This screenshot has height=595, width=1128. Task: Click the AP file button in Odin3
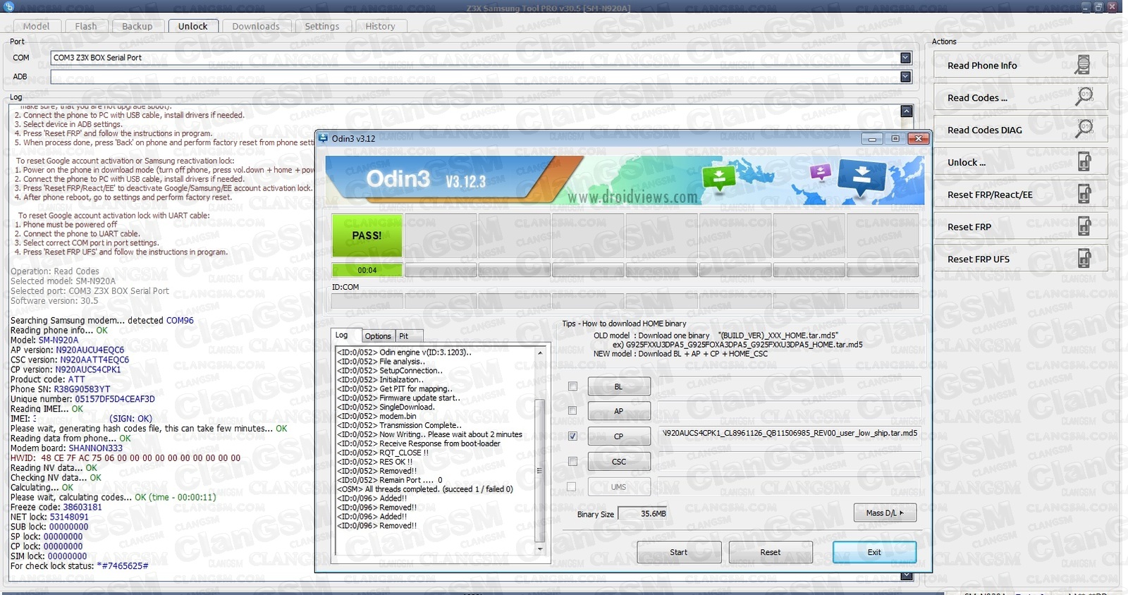tap(619, 411)
